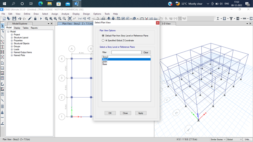Click the New Model toolbar icon
253x142 pixels.
4,19
